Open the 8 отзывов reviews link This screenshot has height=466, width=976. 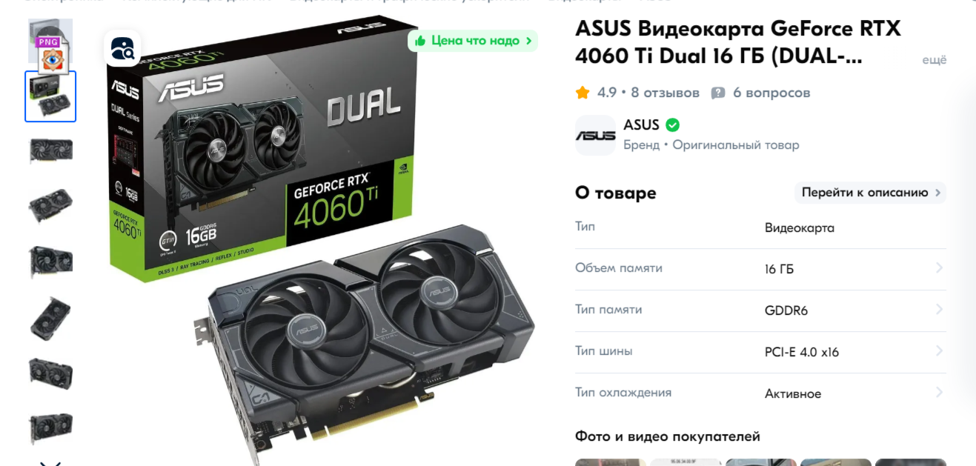(665, 93)
